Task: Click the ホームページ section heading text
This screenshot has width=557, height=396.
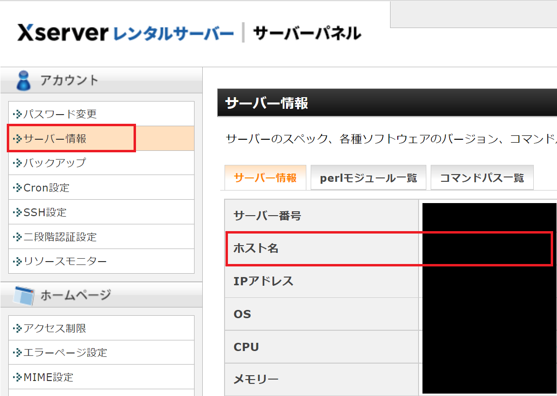Action: tap(75, 295)
